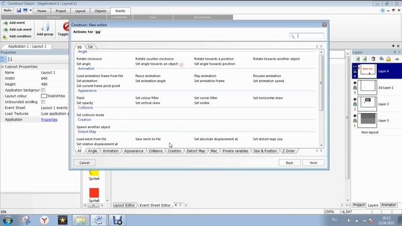Viewport: 402px width, 226px height.
Task: Open the Yandex browser from taskbar
Action: [45, 220]
